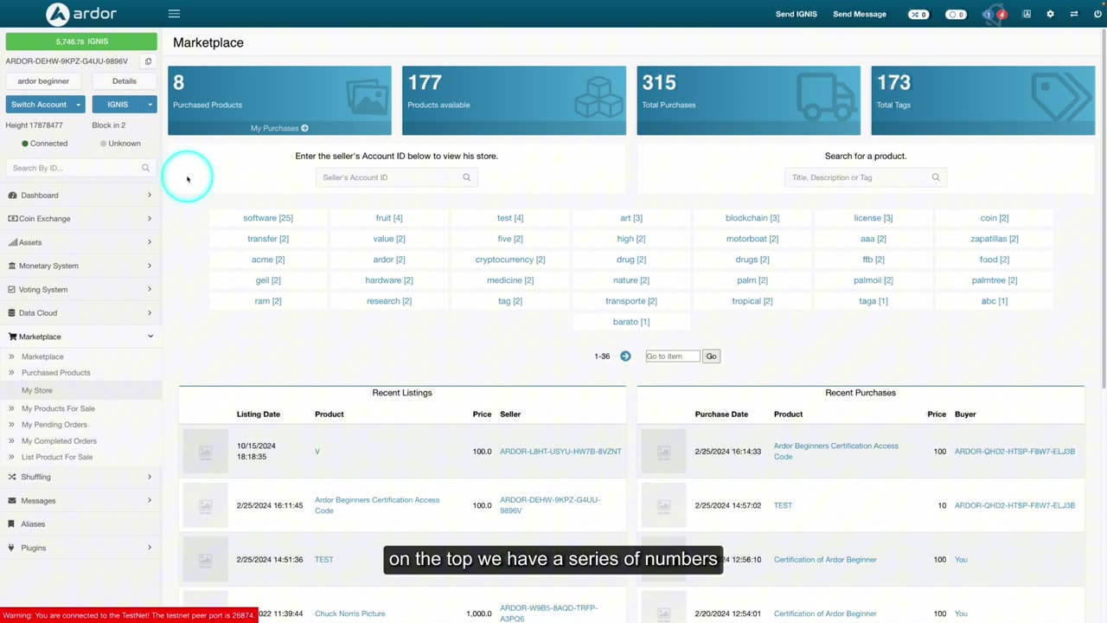Viewport: 1107px width, 623px height.
Task: Click the Total Tags tag icon
Action: click(x=1063, y=97)
